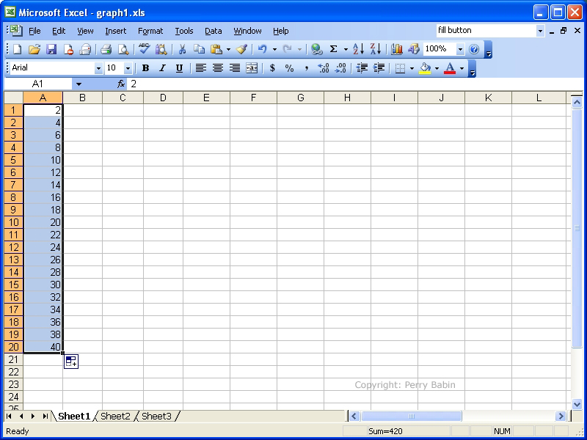The image size is (587, 440).
Task: Open the Drawing toolbar icon
Action: (414, 49)
